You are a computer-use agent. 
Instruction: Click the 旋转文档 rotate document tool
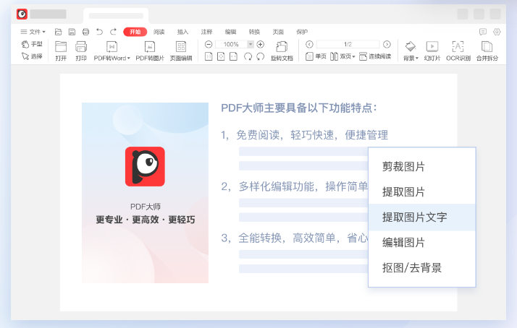[282, 51]
